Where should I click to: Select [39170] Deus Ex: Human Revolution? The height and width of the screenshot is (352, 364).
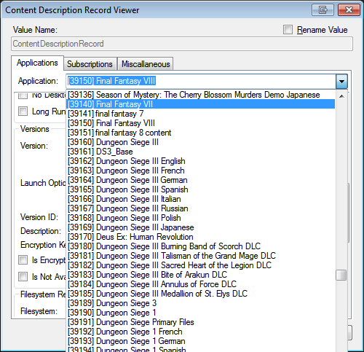click(x=201, y=237)
